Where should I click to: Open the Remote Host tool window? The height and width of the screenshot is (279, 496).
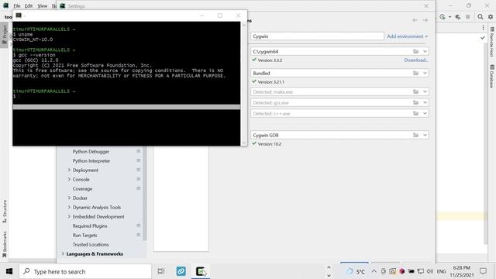pos(492,42)
